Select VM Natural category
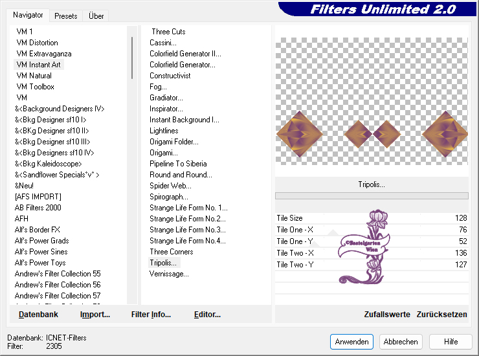This screenshot has width=479, height=356. click(34, 76)
